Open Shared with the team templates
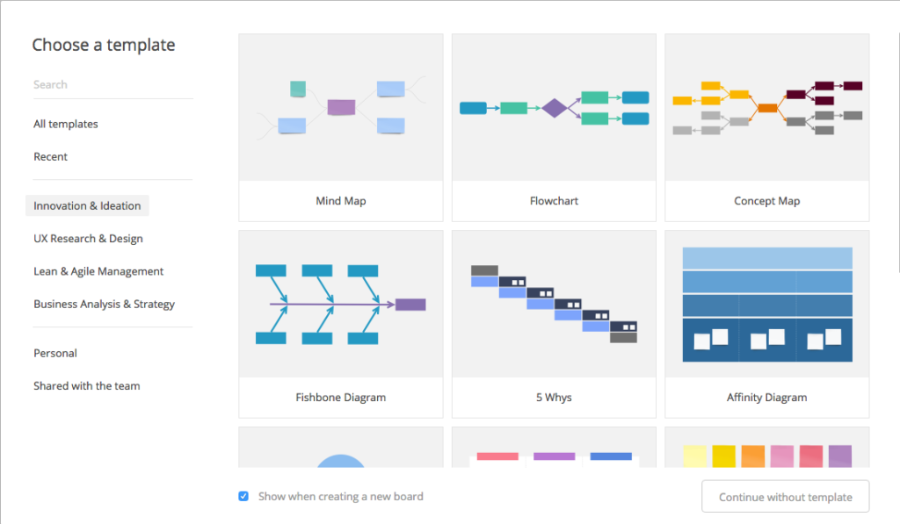This screenshot has width=900, height=524. (87, 386)
